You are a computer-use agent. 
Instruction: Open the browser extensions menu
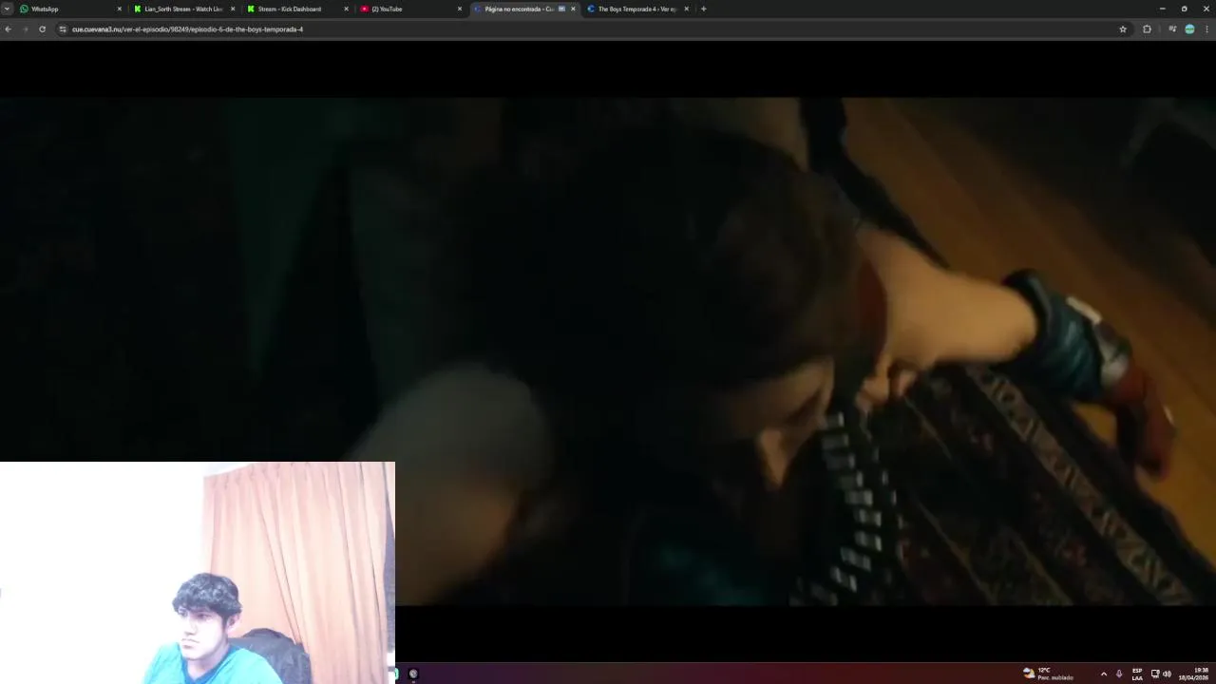click(1147, 29)
